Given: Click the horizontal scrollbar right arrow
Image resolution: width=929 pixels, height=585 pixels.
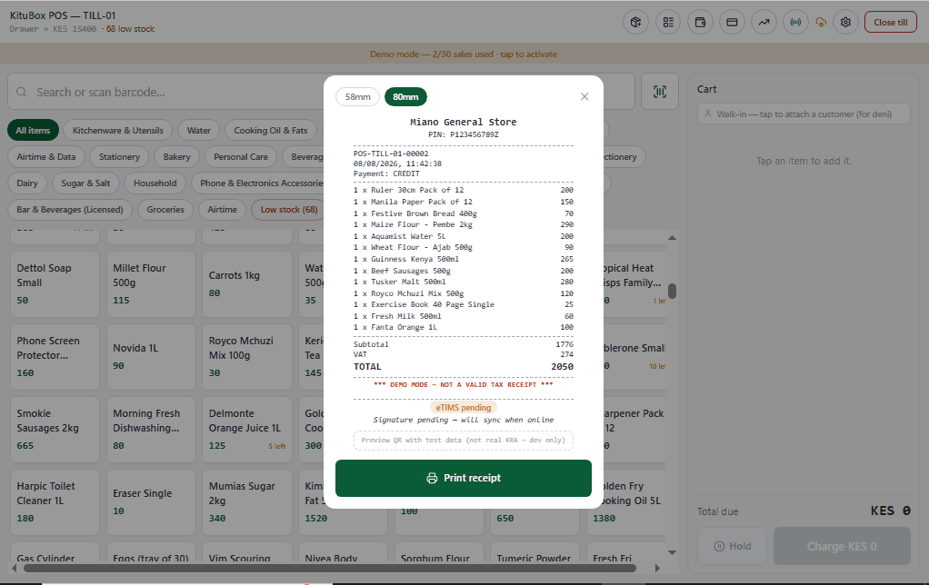Looking at the screenshot, I should coord(657,568).
